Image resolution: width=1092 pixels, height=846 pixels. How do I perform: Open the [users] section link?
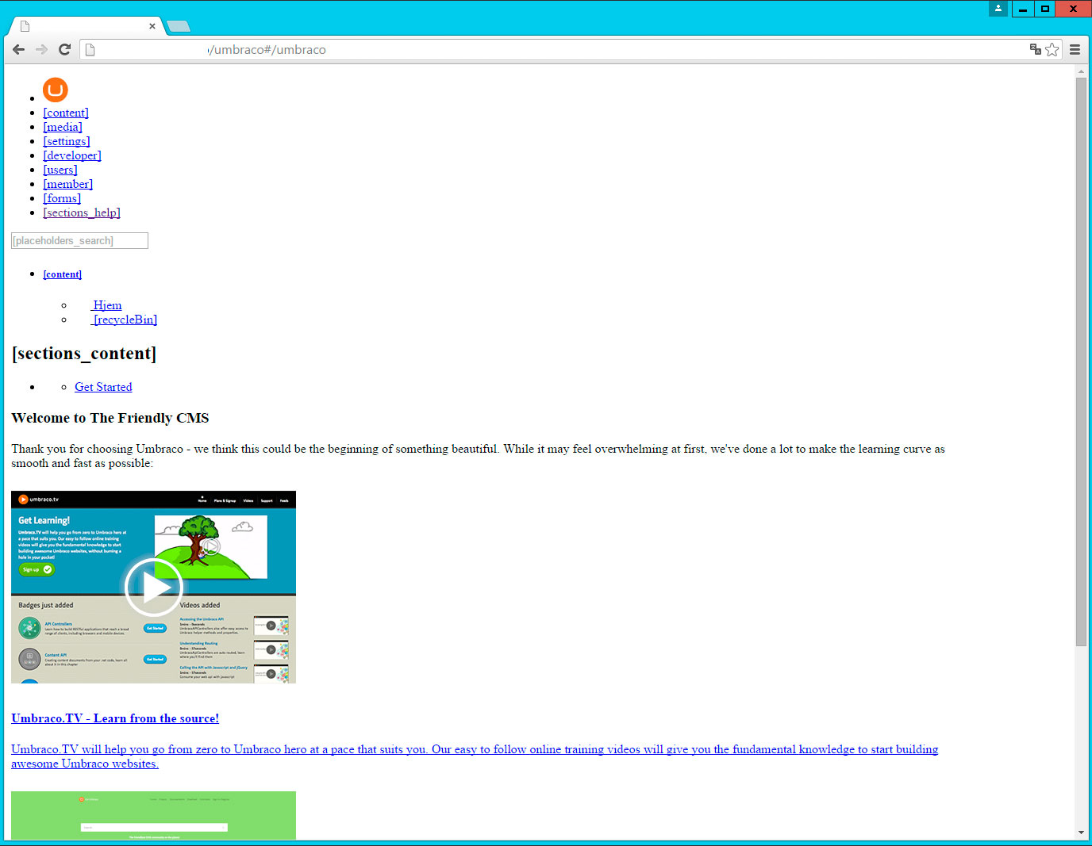[x=60, y=170]
